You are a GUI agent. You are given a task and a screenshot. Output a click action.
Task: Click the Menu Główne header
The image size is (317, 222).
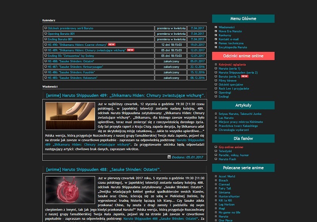pyautogui.click(x=243, y=19)
